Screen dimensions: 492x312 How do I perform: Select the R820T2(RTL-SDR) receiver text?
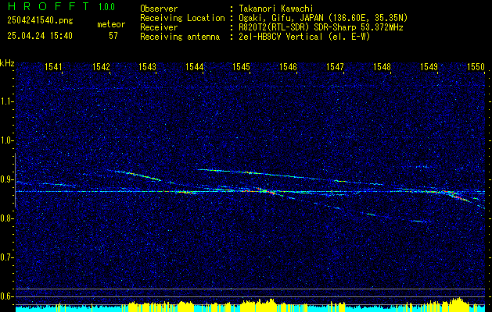tap(321, 27)
